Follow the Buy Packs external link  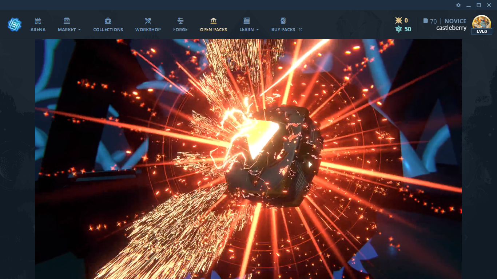click(x=287, y=25)
